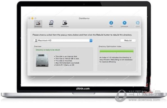Open the Files toolbar icon
The height and width of the screenshot is (108, 167).
coord(51,24)
